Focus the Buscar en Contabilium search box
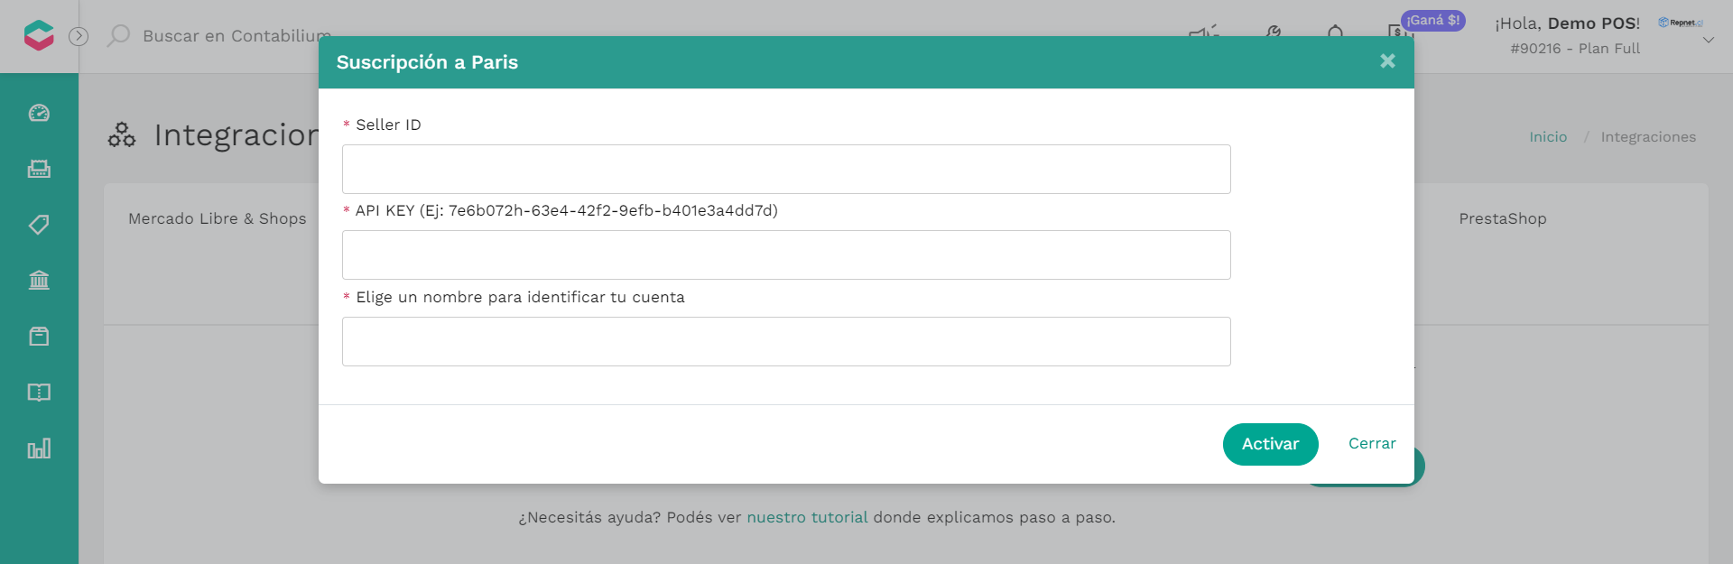The width and height of the screenshot is (1733, 564). (236, 36)
